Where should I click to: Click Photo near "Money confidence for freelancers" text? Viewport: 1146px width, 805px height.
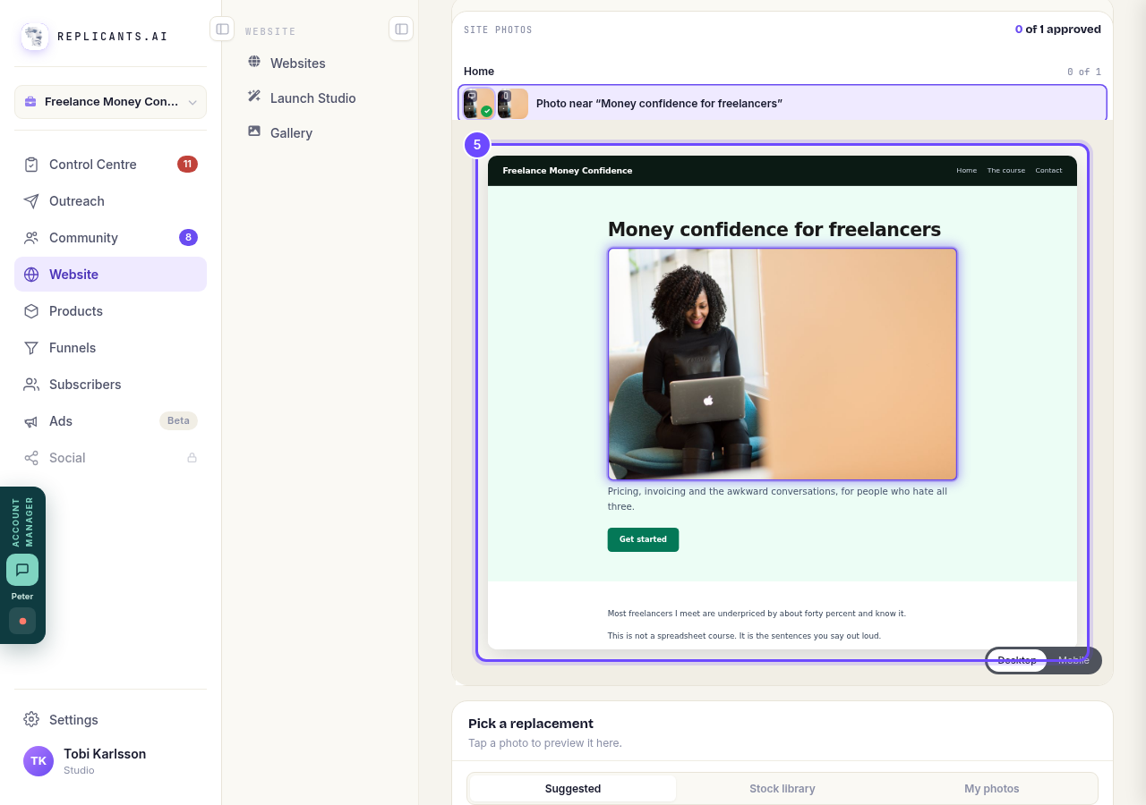659,104
